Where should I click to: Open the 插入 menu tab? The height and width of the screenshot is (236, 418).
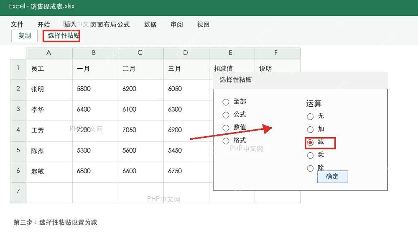tap(70, 24)
